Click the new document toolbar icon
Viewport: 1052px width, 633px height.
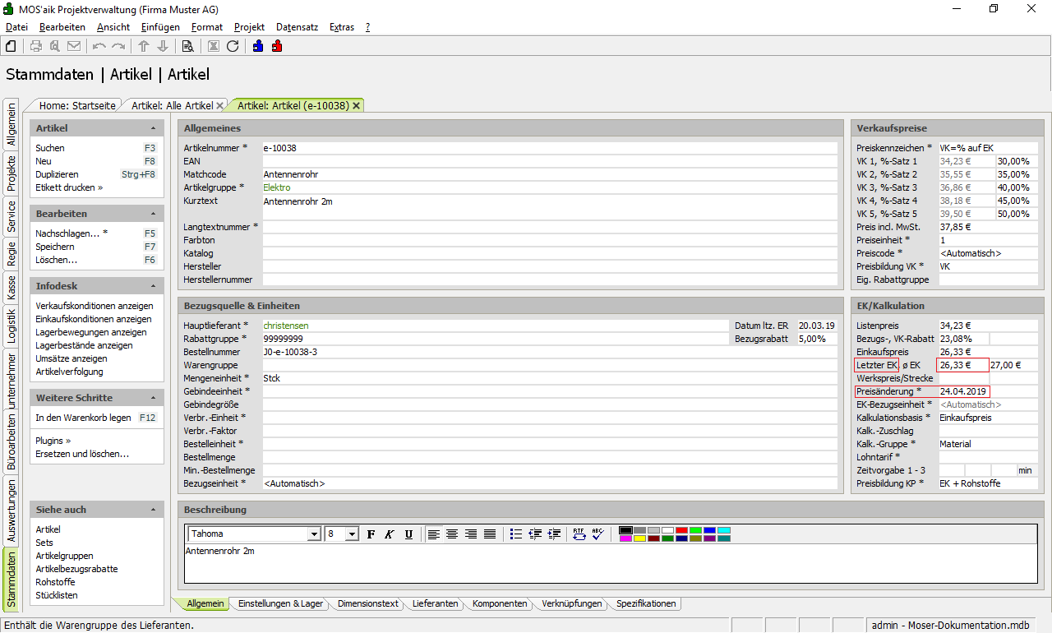[12, 46]
